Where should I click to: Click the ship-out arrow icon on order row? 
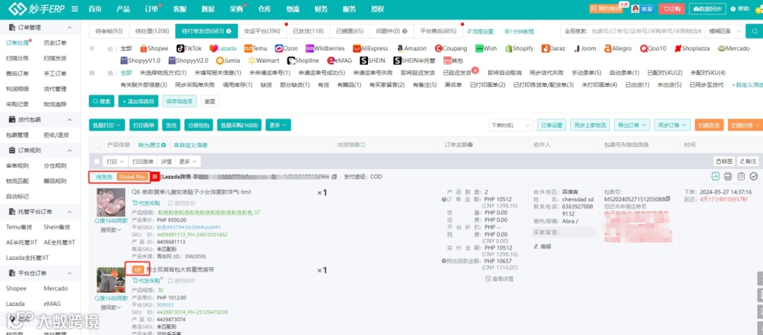[715, 176]
